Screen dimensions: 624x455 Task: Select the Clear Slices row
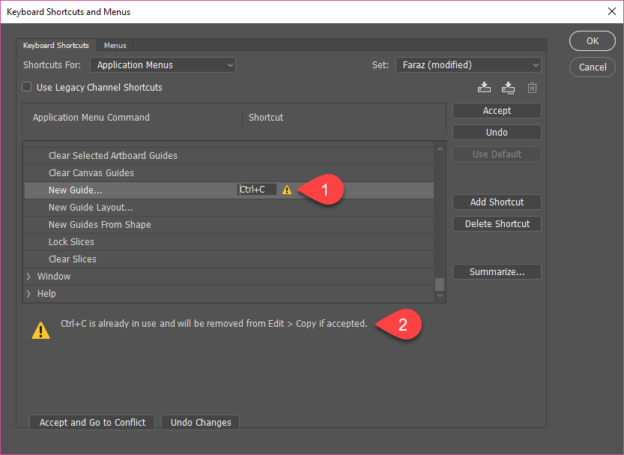228,259
